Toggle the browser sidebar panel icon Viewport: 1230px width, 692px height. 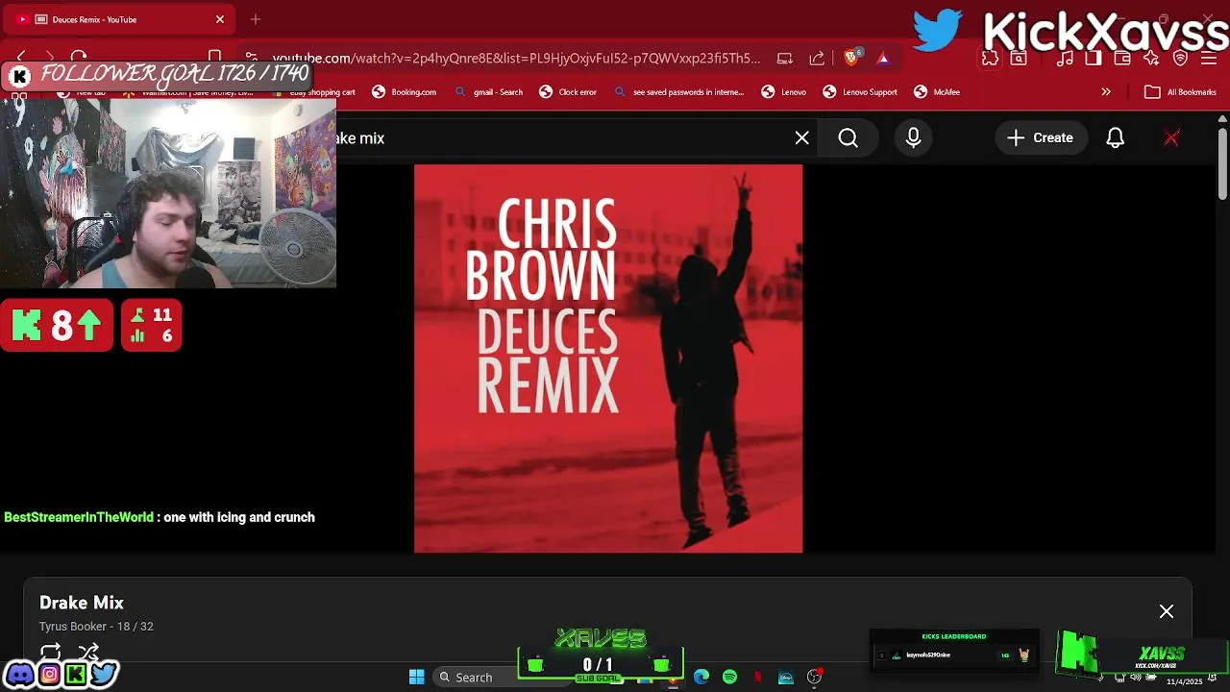pos(1094,59)
